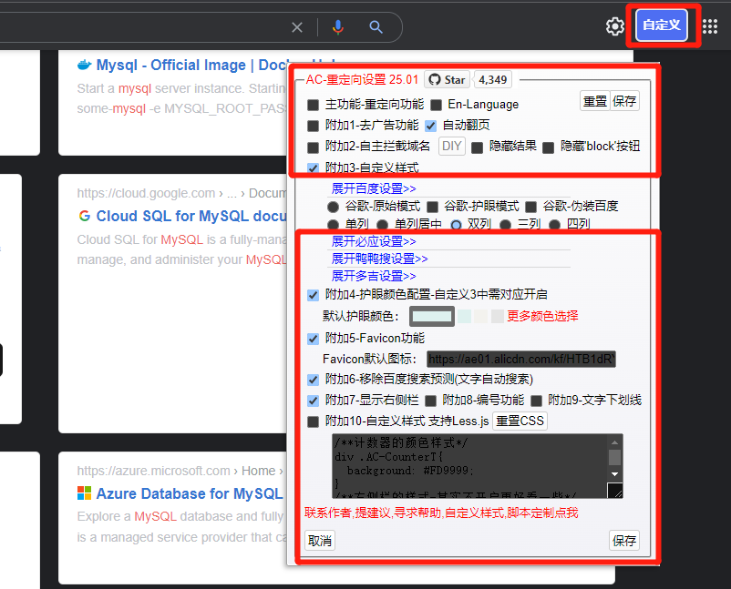Toggle 附加2-自主拦截域名 checkbox
This screenshot has width=731, height=589.
[x=314, y=147]
